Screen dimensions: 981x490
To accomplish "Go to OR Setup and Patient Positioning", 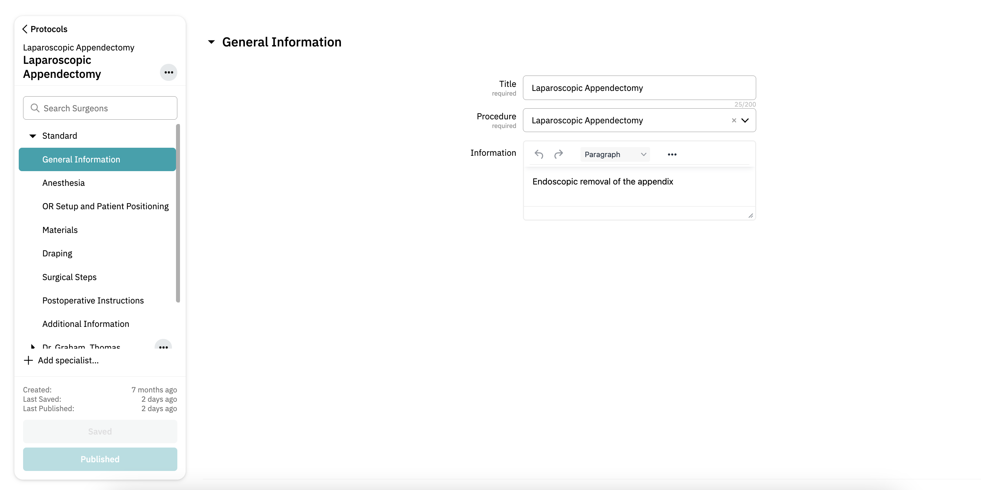I will pyautogui.click(x=105, y=206).
